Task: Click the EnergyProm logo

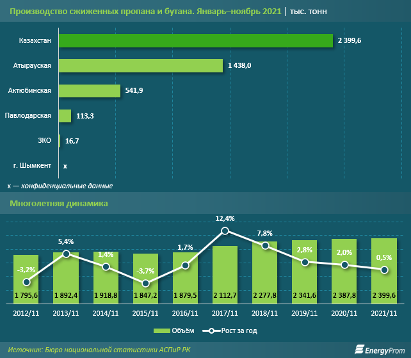Action: pyautogui.click(x=380, y=350)
